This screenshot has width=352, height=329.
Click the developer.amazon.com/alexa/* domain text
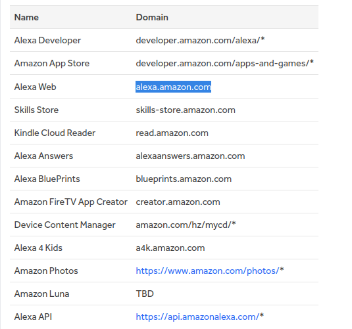tap(200, 40)
